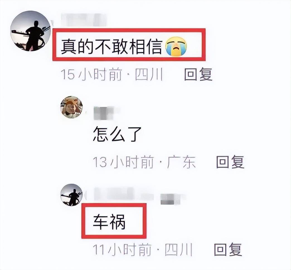Select the comment text 真的不敢相信
291x270 pixels.
[x=111, y=46]
